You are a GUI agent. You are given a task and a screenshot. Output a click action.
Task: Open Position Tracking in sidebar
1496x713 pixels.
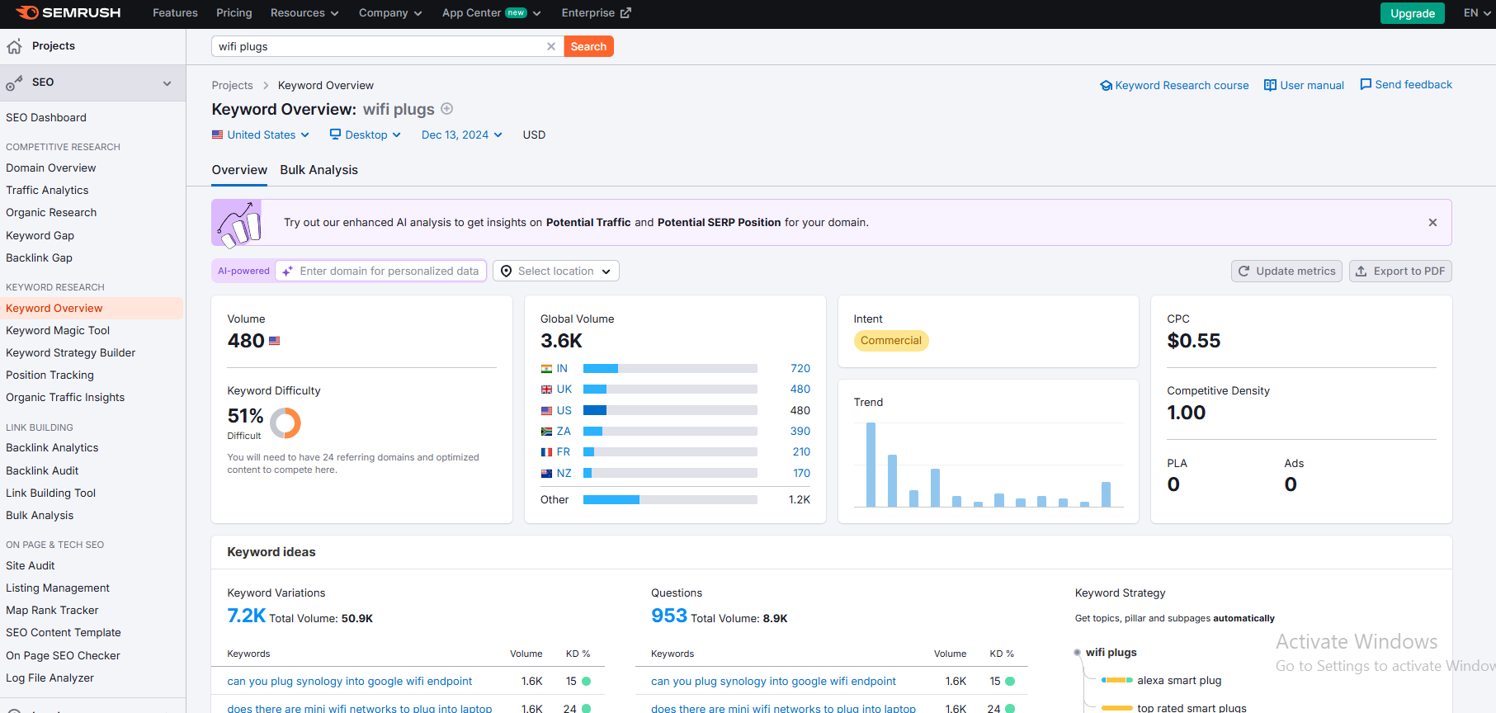point(50,375)
